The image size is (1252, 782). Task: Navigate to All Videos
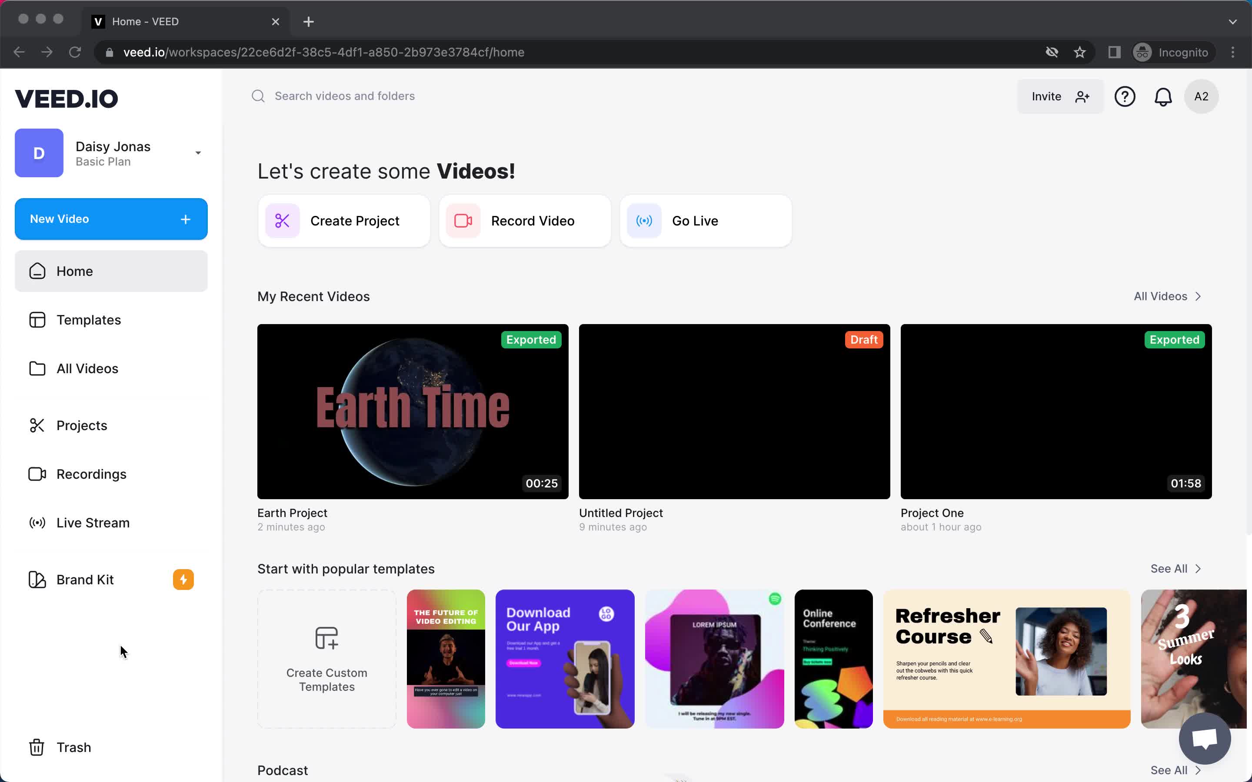(x=87, y=368)
